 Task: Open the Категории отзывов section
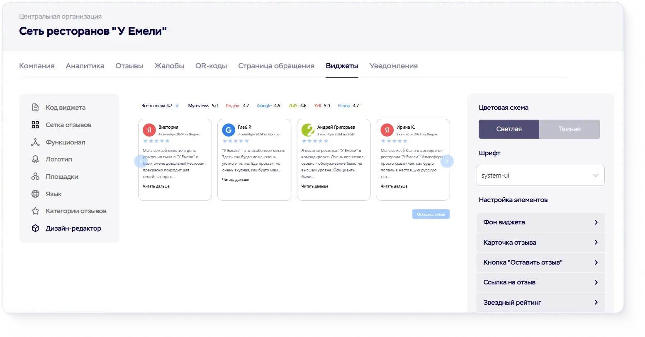[x=76, y=211]
